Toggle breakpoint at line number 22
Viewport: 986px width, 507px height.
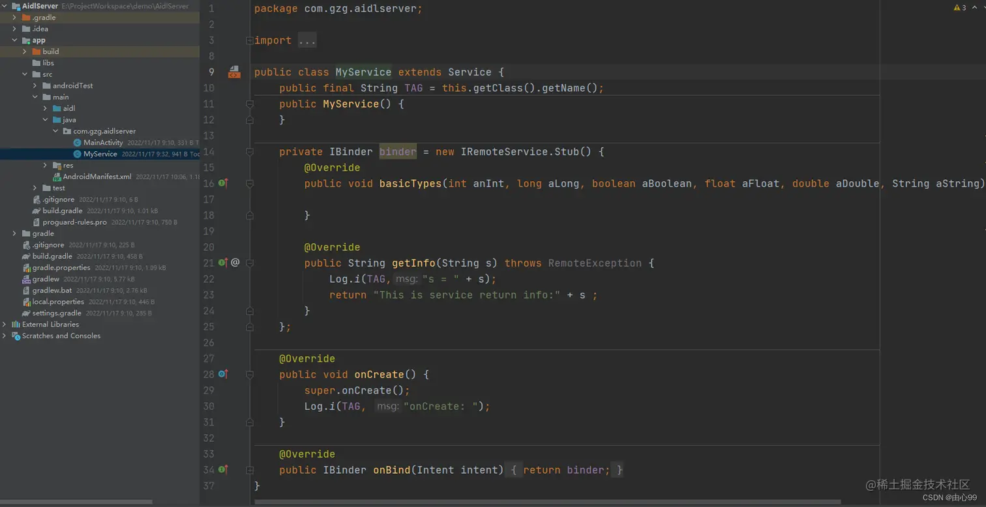tap(209, 279)
